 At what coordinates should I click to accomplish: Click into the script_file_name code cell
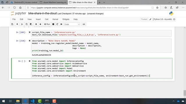[x=101, y=34]
